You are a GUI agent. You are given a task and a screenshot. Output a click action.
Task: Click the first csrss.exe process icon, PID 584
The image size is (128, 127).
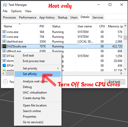point(4,32)
